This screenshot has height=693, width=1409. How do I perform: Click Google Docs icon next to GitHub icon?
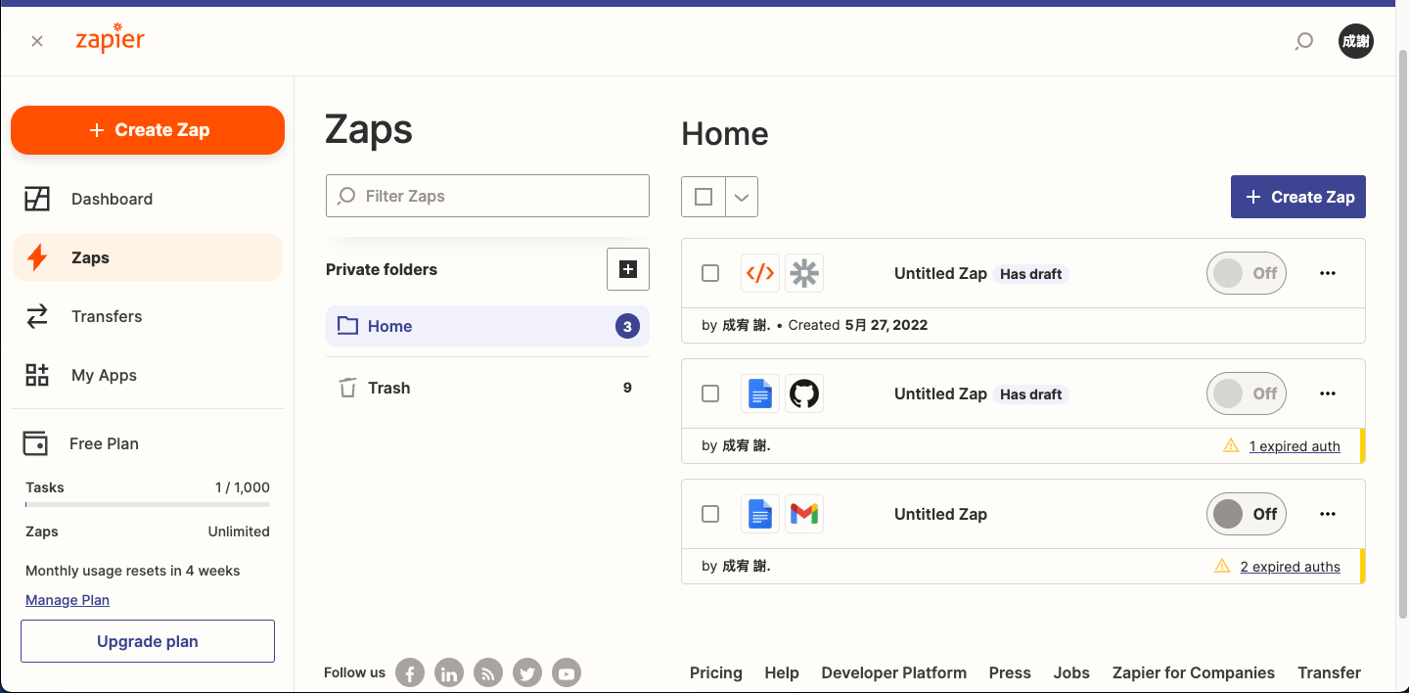[760, 393]
